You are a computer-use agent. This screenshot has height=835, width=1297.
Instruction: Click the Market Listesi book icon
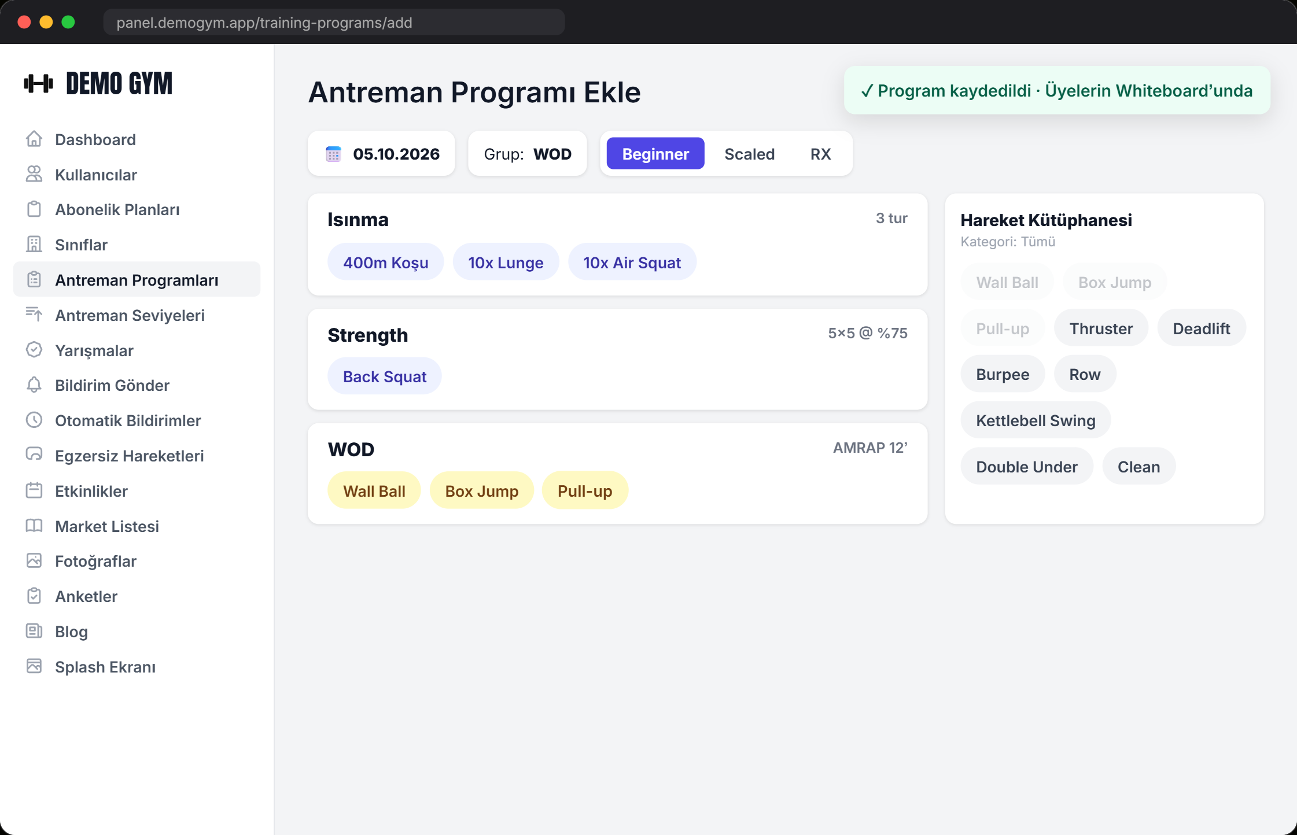[34, 526]
